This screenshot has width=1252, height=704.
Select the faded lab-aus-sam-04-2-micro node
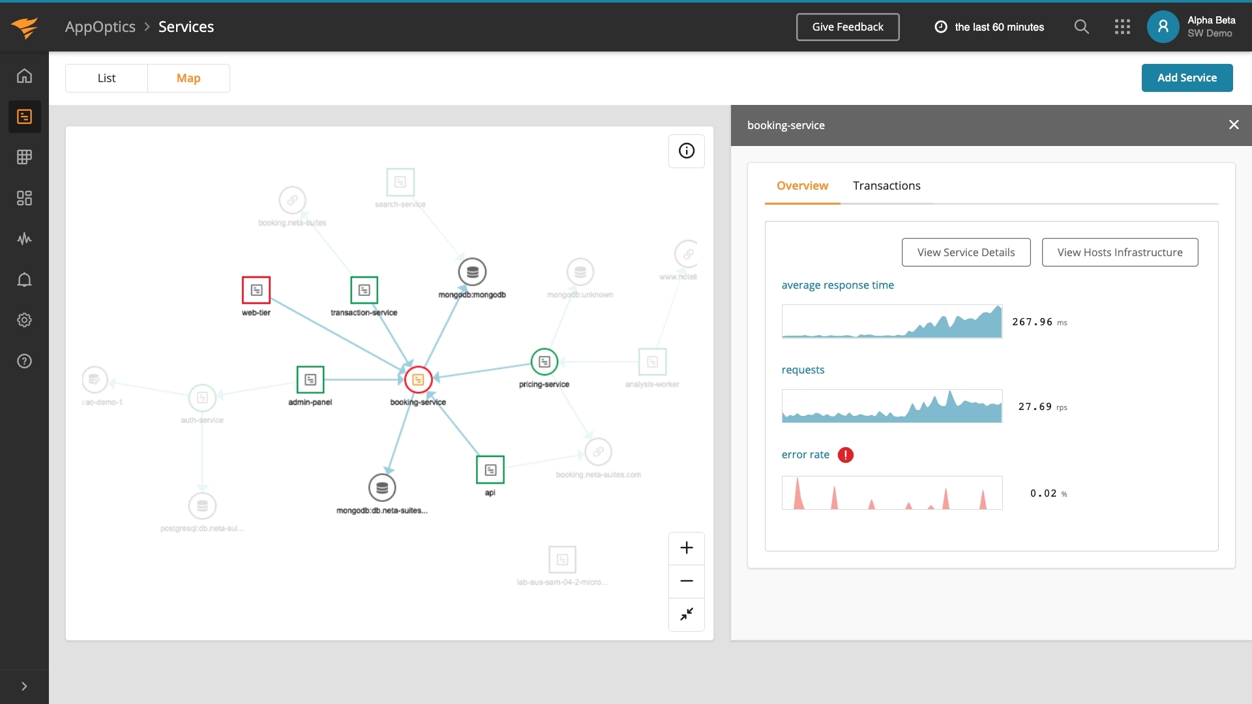pyautogui.click(x=562, y=559)
